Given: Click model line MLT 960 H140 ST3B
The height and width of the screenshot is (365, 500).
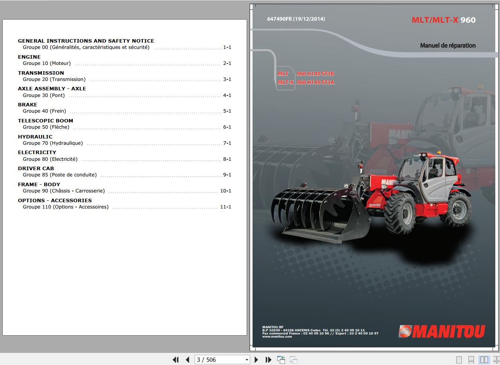Looking at the screenshot, I should pyautogui.click(x=306, y=74).
